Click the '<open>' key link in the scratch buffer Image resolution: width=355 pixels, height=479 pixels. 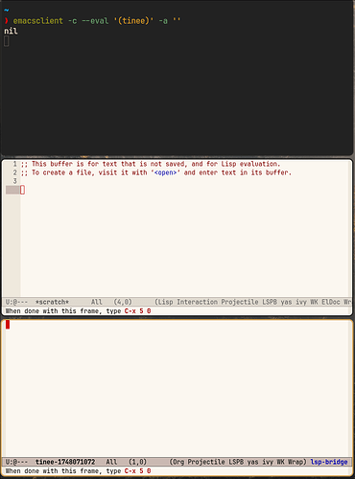coord(165,172)
